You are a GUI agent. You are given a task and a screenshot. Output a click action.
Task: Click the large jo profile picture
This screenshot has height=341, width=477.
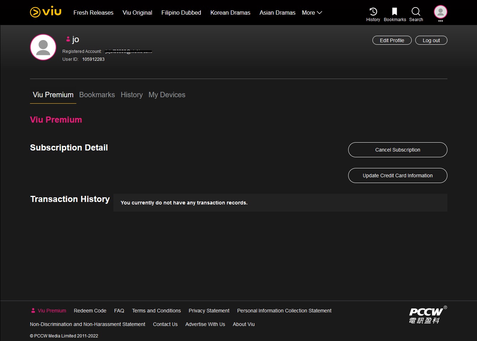click(x=43, y=47)
